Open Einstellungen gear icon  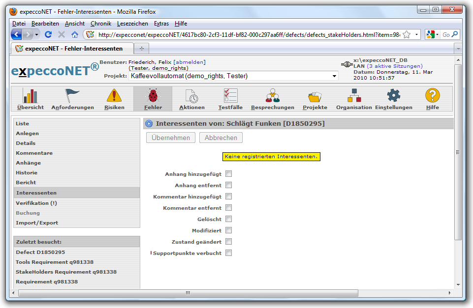[x=393, y=96]
